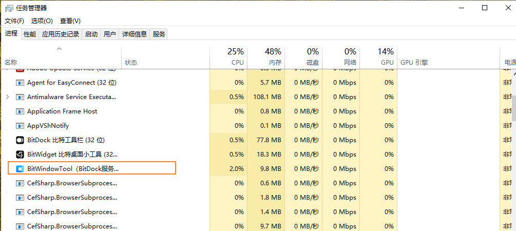Click the 0.1 MB memory value
This screenshot has width=516, height=231.
coord(271,126)
